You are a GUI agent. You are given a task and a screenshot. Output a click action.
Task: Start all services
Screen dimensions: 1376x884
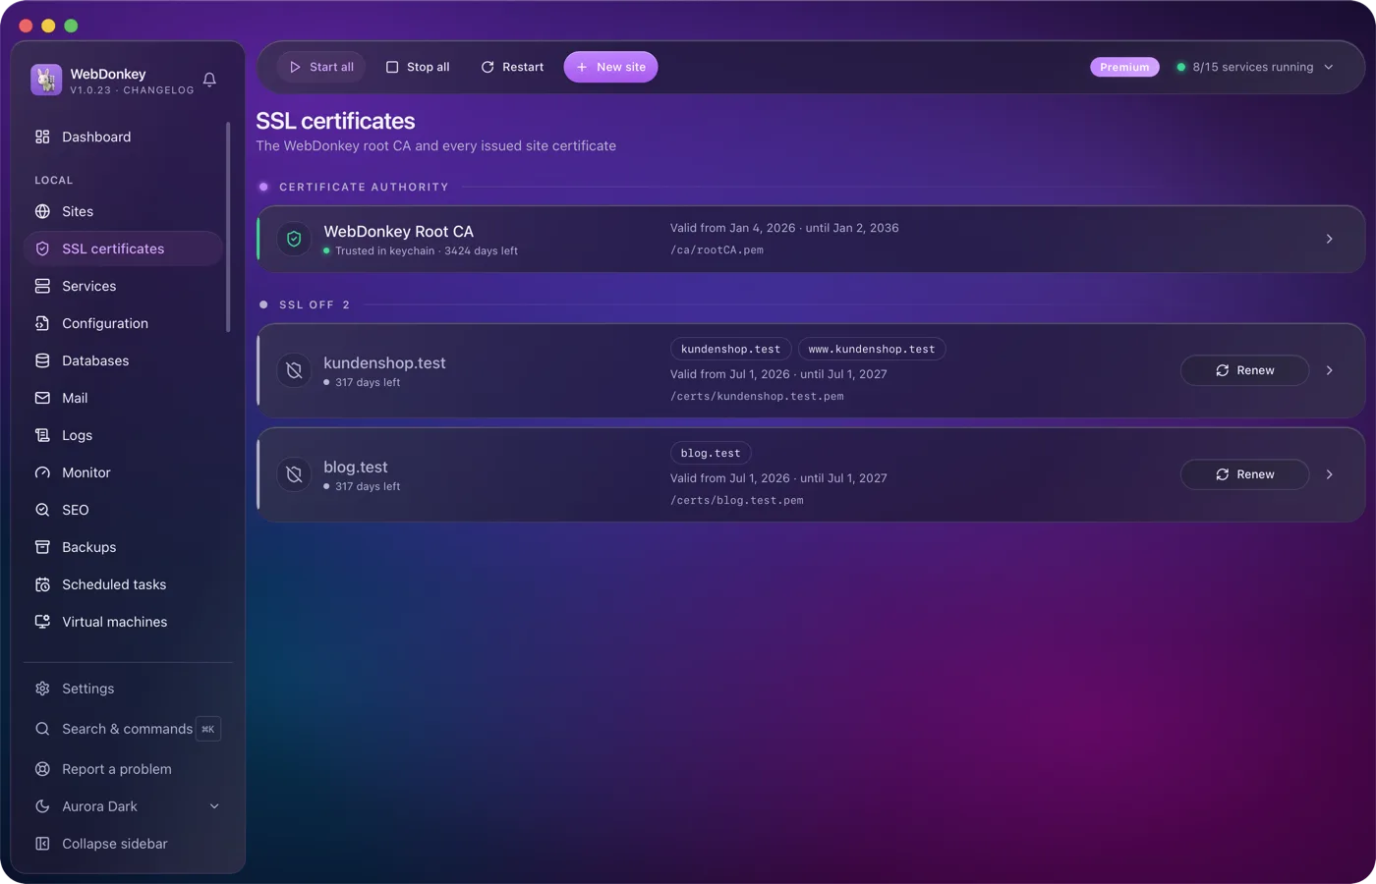click(x=321, y=67)
